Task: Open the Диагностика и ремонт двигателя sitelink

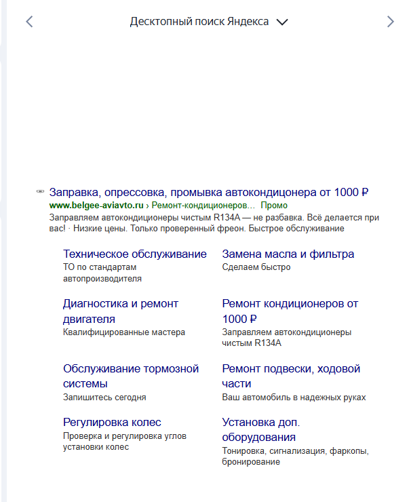Action: [121, 311]
